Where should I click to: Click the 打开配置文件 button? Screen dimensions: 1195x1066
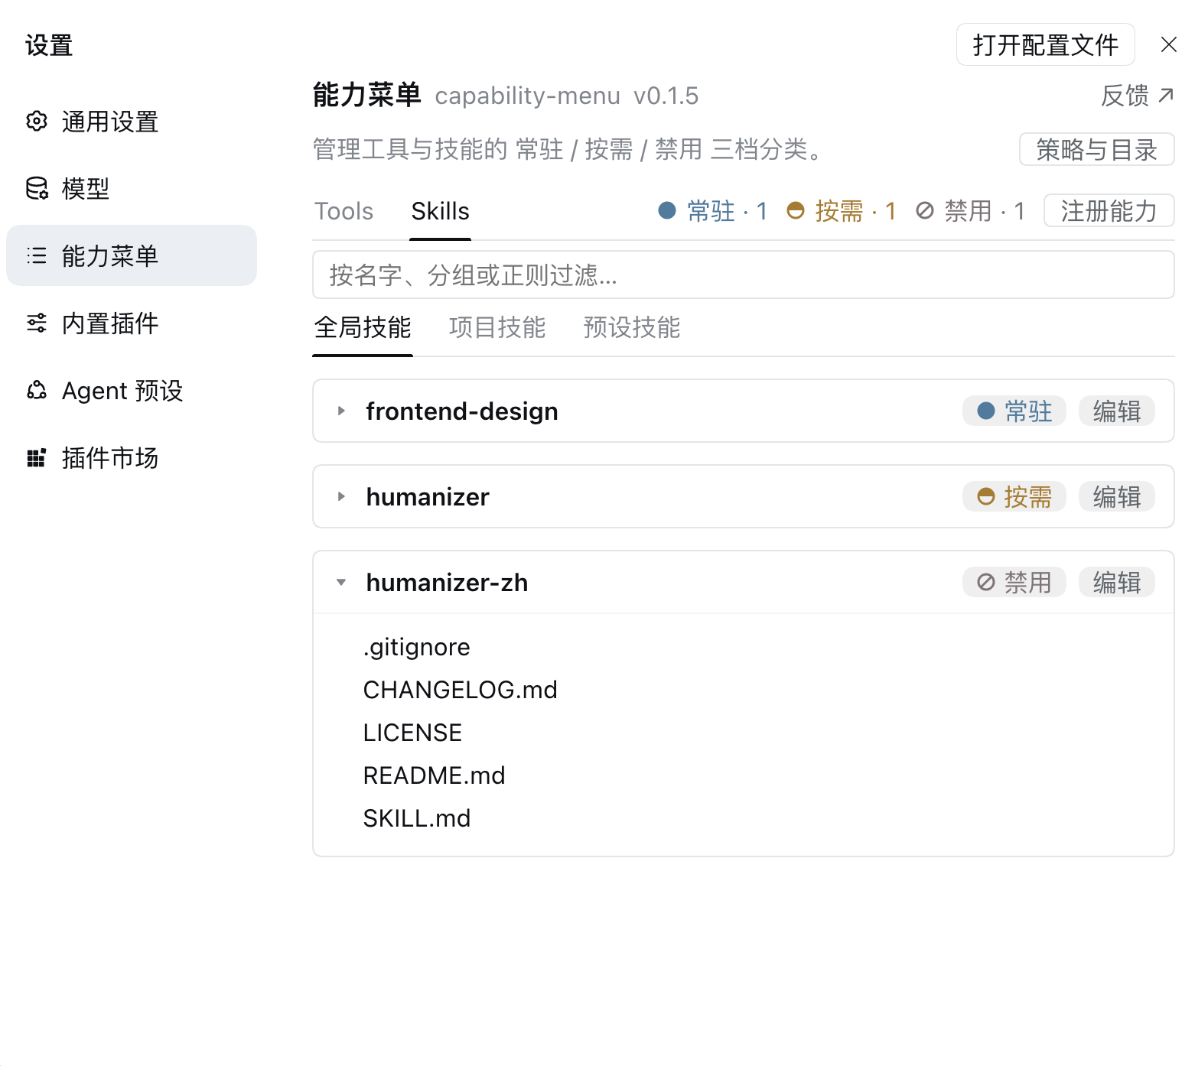click(1046, 44)
